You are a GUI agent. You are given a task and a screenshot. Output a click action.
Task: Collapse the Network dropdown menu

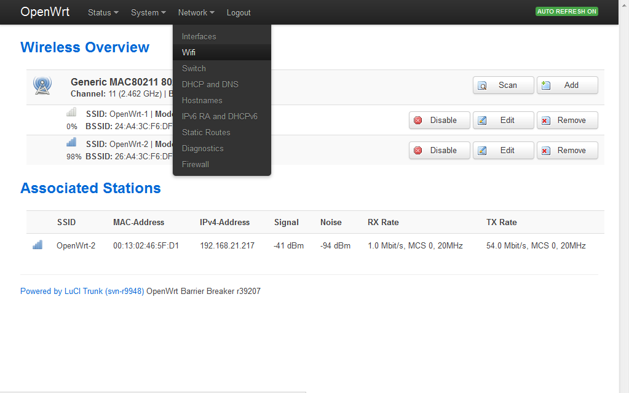196,12
